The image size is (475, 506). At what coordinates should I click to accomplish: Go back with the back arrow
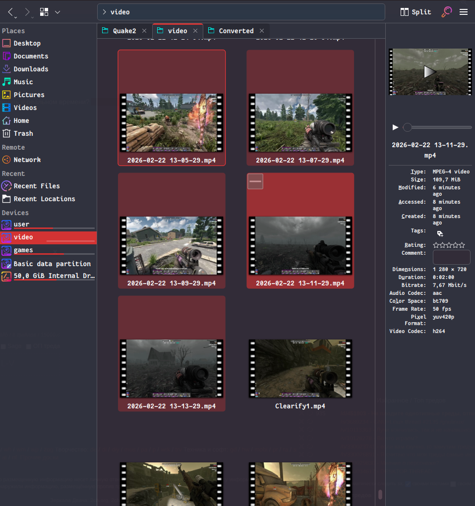[x=10, y=12]
